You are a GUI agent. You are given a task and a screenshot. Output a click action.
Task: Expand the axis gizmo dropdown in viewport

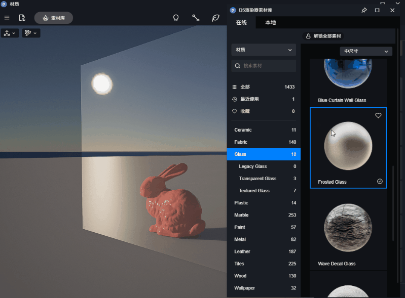coord(10,33)
